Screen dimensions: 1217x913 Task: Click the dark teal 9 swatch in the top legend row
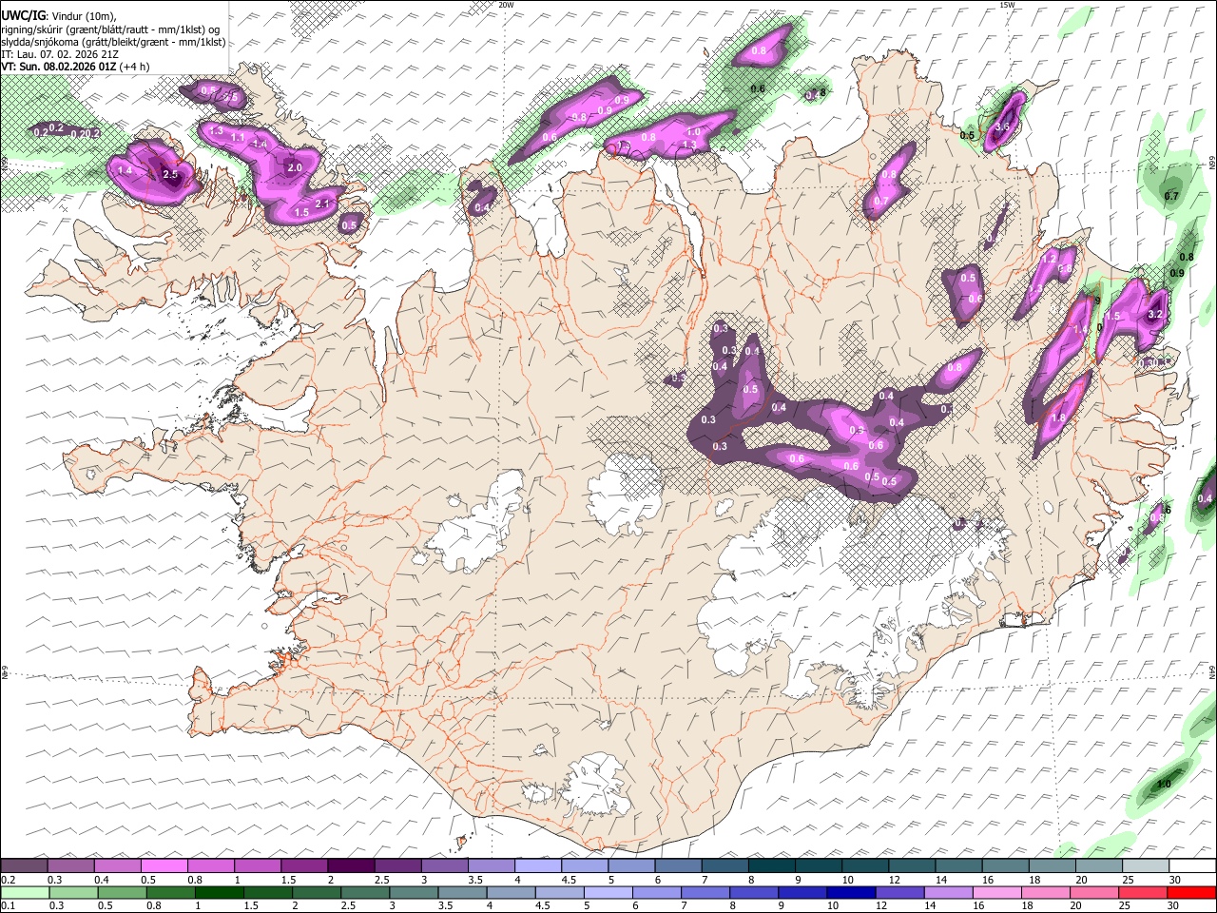coord(818,865)
